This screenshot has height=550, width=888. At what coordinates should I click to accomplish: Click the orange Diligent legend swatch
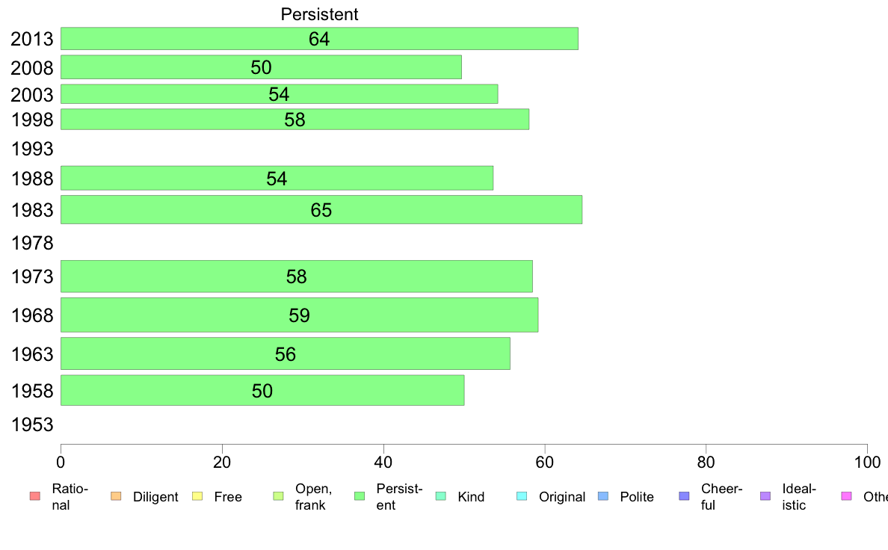116,496
